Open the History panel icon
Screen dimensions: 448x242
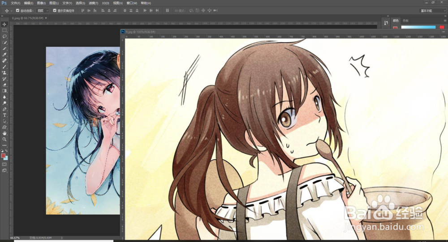pyautogui.click(x=386, y=23)
